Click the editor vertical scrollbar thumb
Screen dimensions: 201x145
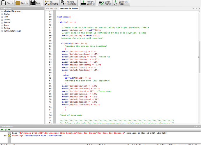point(199,57)
